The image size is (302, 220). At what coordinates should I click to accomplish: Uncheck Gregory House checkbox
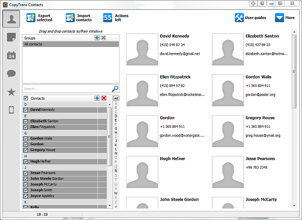point(26,150)
